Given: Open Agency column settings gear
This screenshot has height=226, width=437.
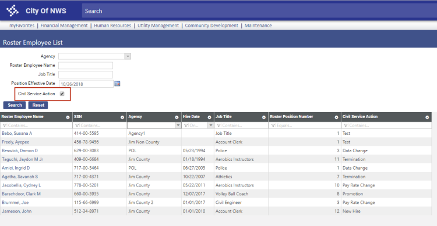Looking at the screenshot, I should coord(177,117).
